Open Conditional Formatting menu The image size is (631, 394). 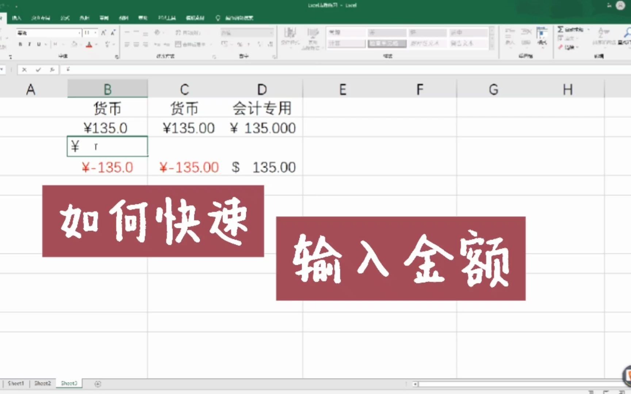tap(290, 38)
